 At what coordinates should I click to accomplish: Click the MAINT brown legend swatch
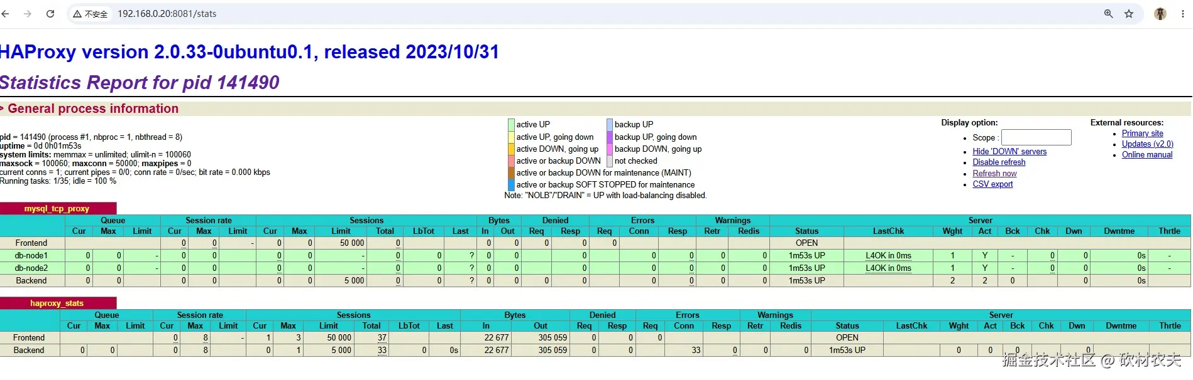point(511,173)
